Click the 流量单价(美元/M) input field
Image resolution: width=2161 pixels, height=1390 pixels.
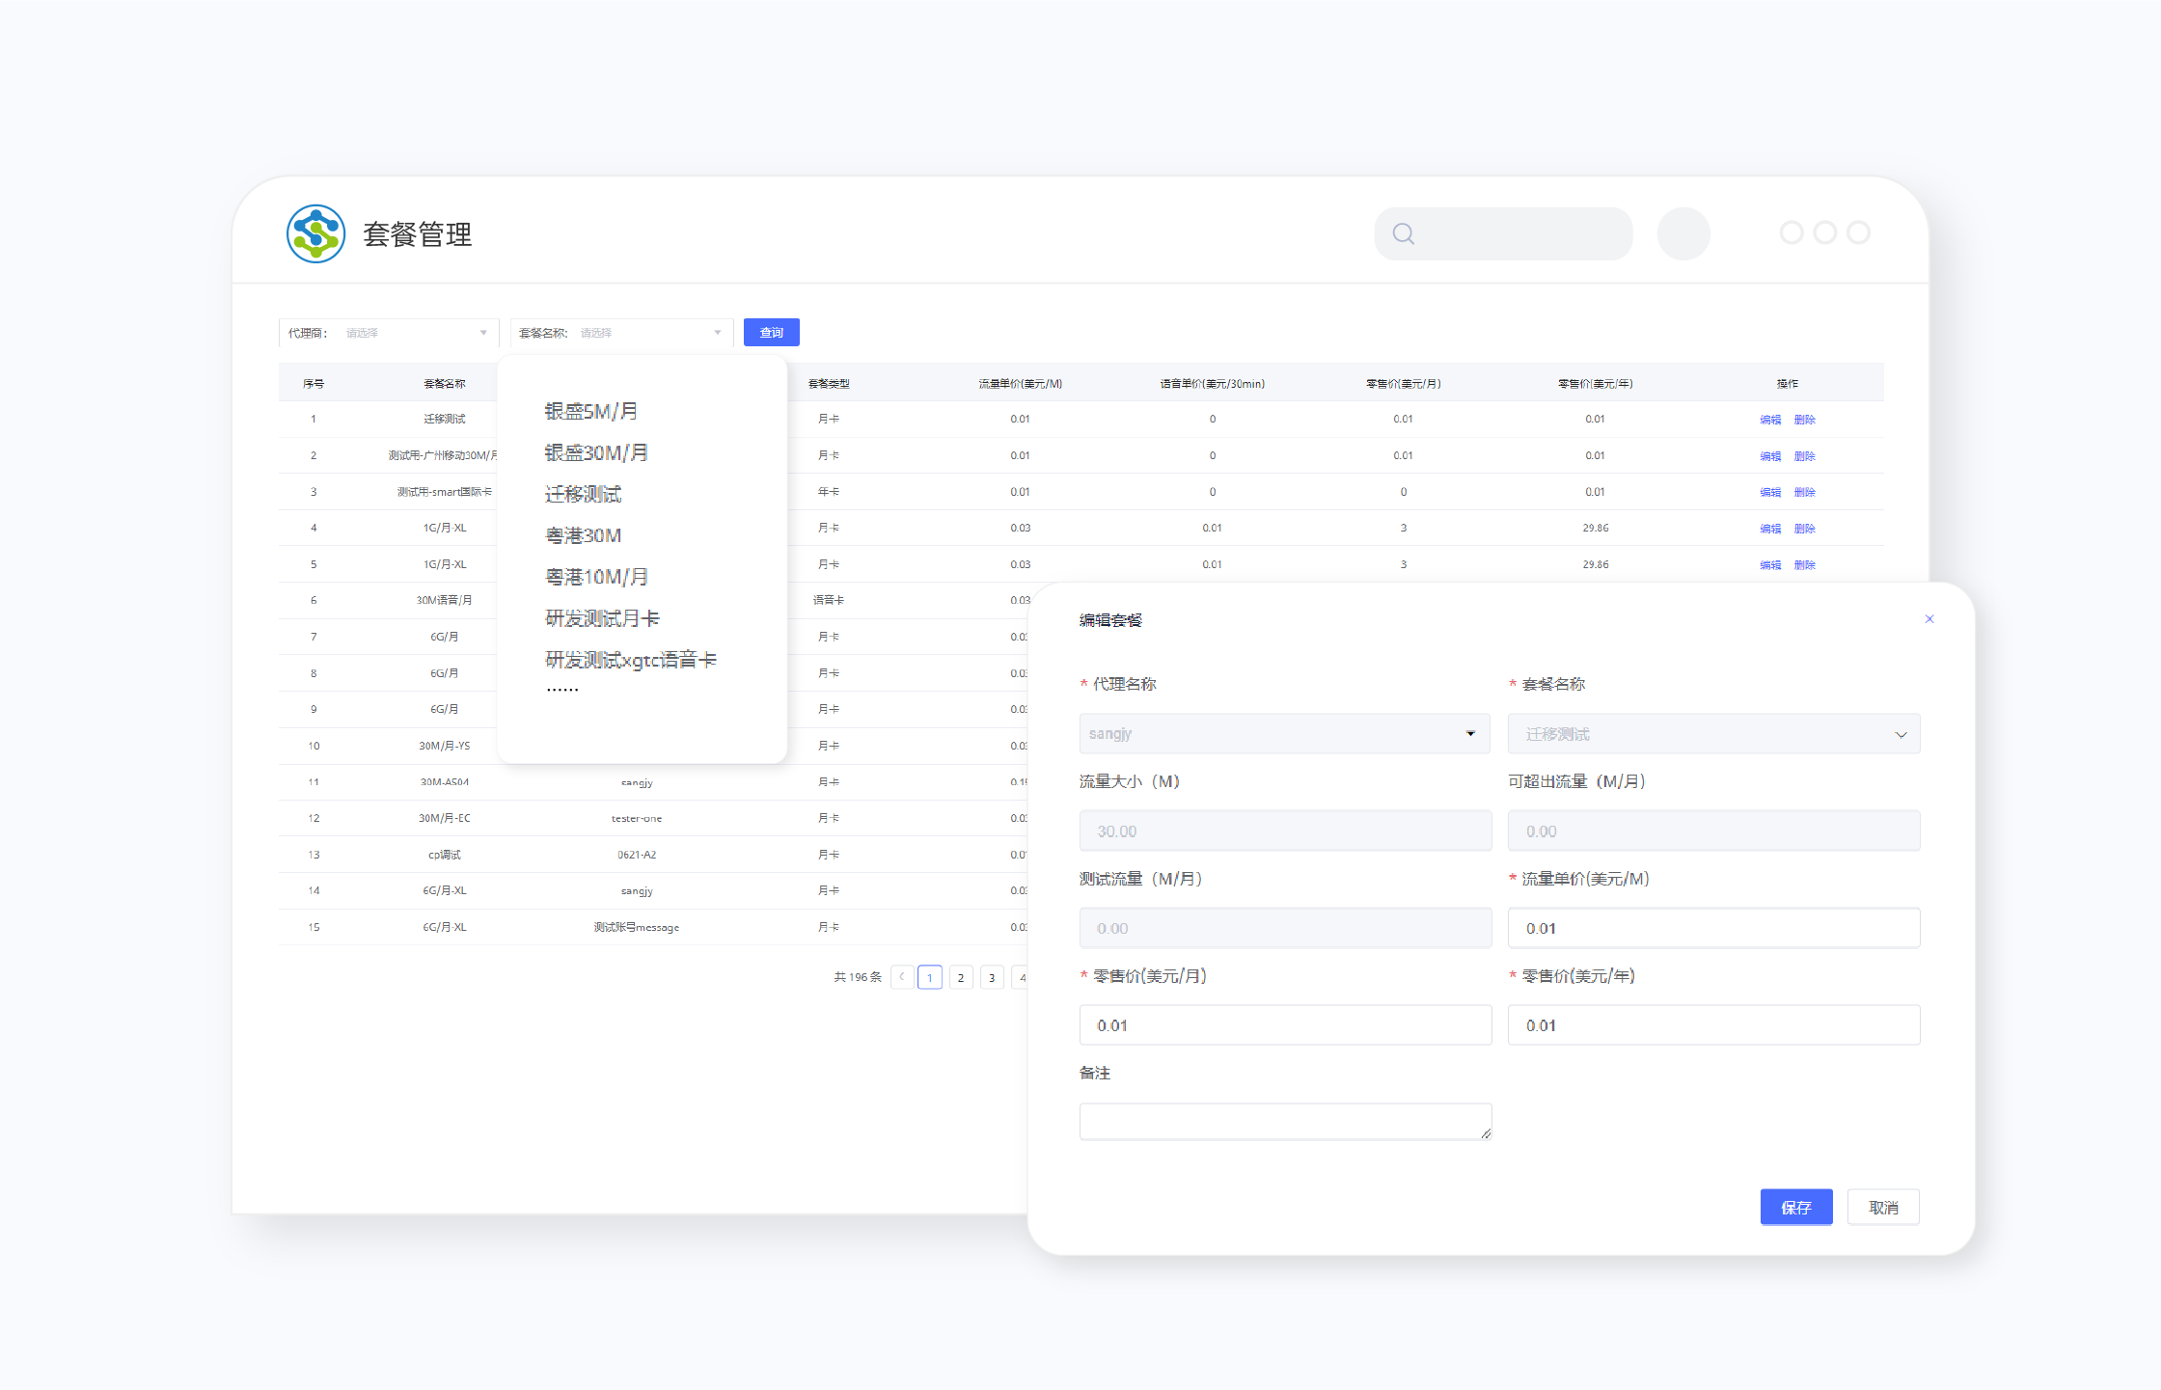[x=1712, y=928]
